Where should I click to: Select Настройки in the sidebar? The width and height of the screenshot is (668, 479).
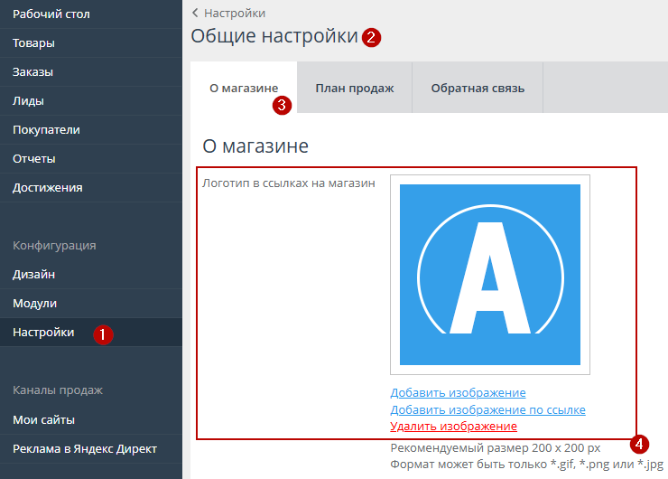pyautogui.click(x=43, y=332)
